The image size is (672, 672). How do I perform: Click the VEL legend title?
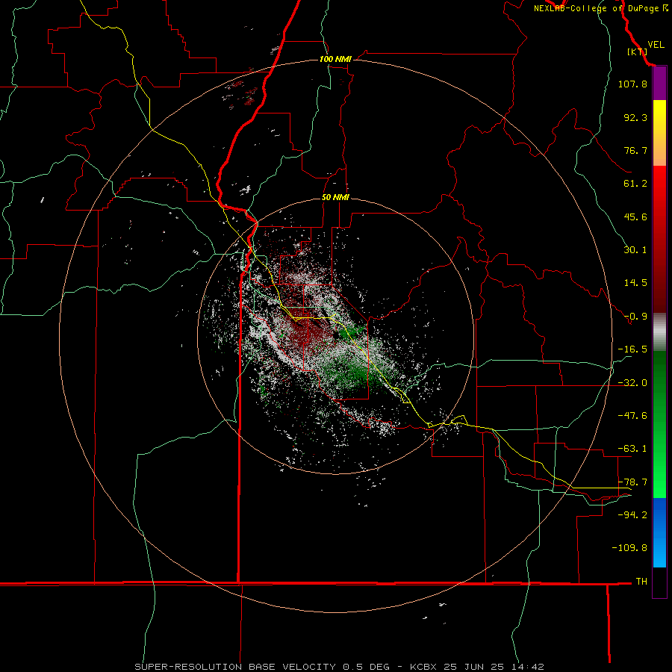click(x=656, y=45)
